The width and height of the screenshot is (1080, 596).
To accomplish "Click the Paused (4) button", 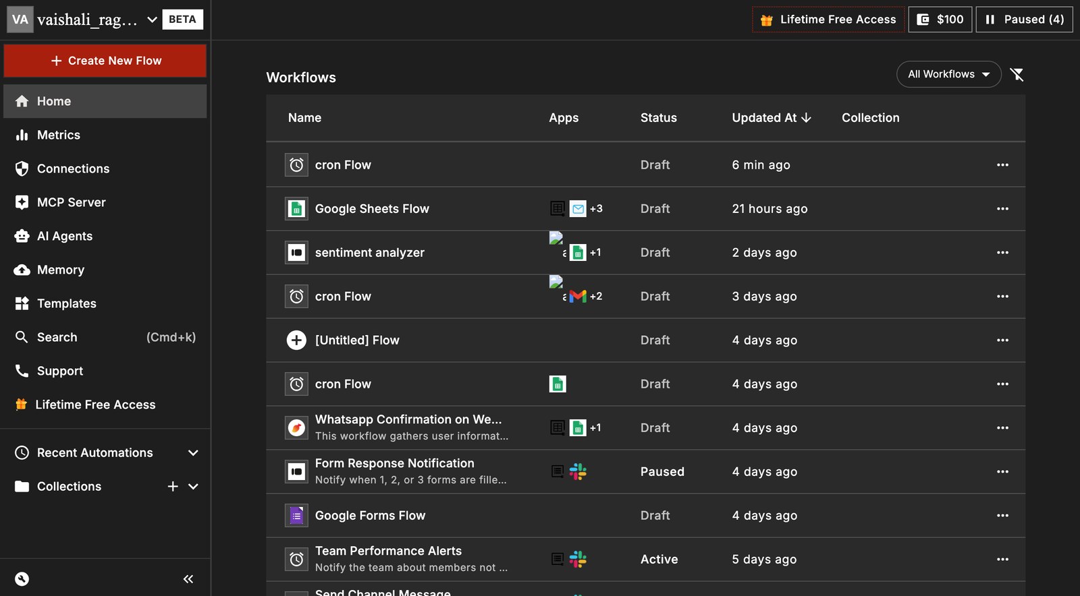I will tap(1024, 20).
